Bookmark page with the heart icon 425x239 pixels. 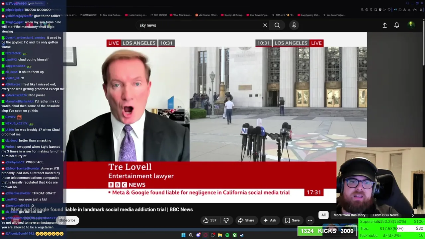389,10
